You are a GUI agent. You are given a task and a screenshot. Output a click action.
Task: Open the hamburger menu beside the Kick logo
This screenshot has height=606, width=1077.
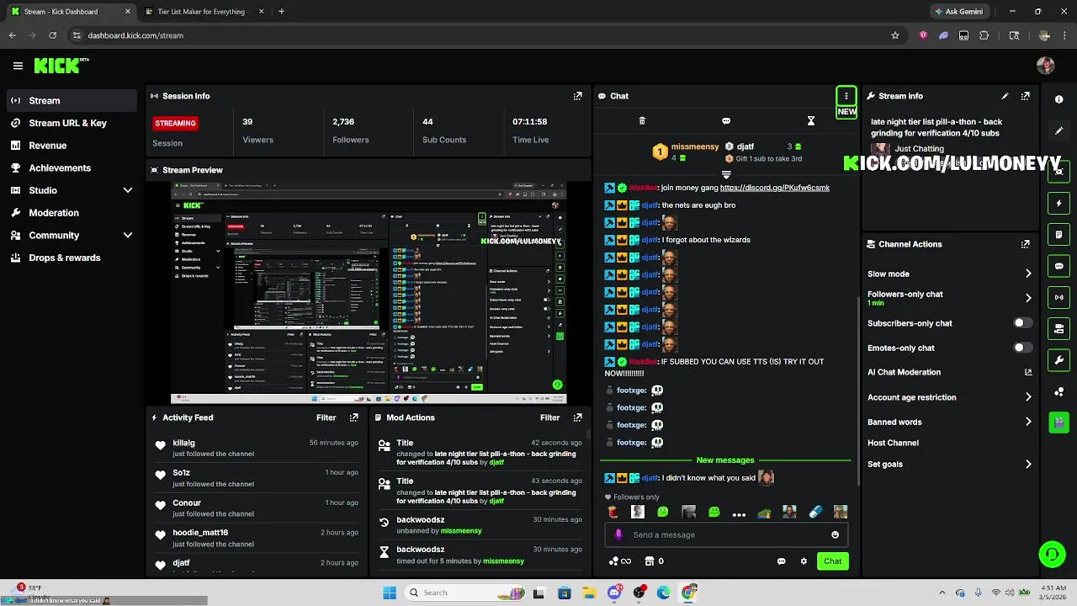[18, 66]
